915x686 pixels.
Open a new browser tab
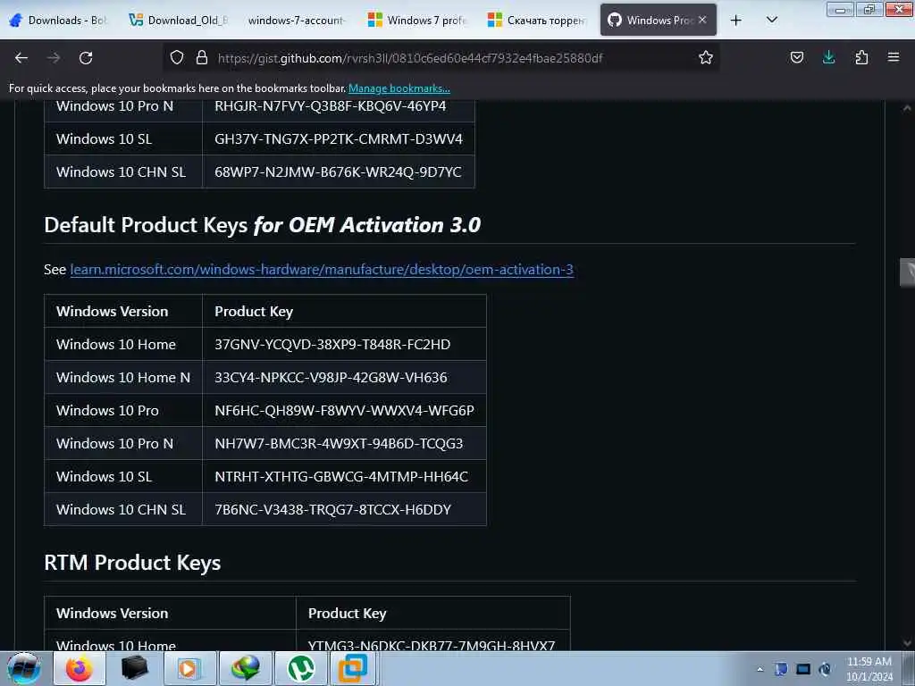736,21
